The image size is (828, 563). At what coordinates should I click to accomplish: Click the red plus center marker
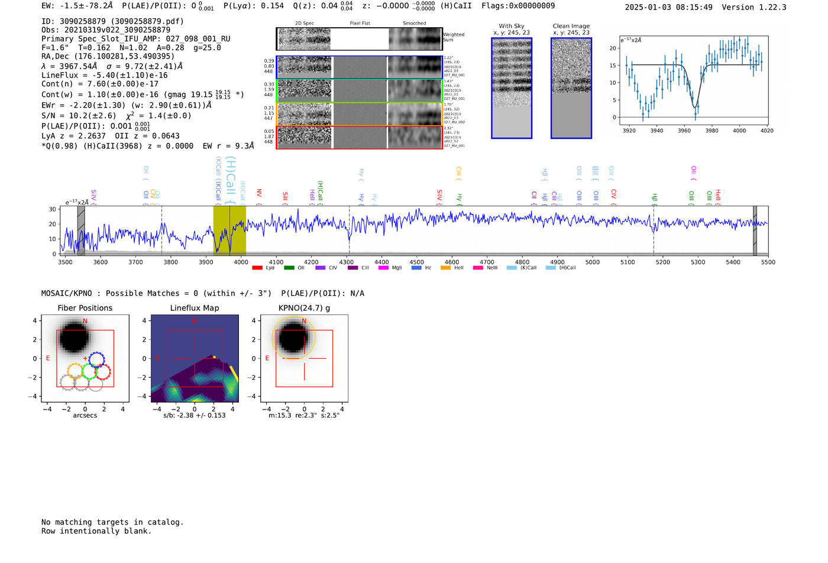coord(85,359)
